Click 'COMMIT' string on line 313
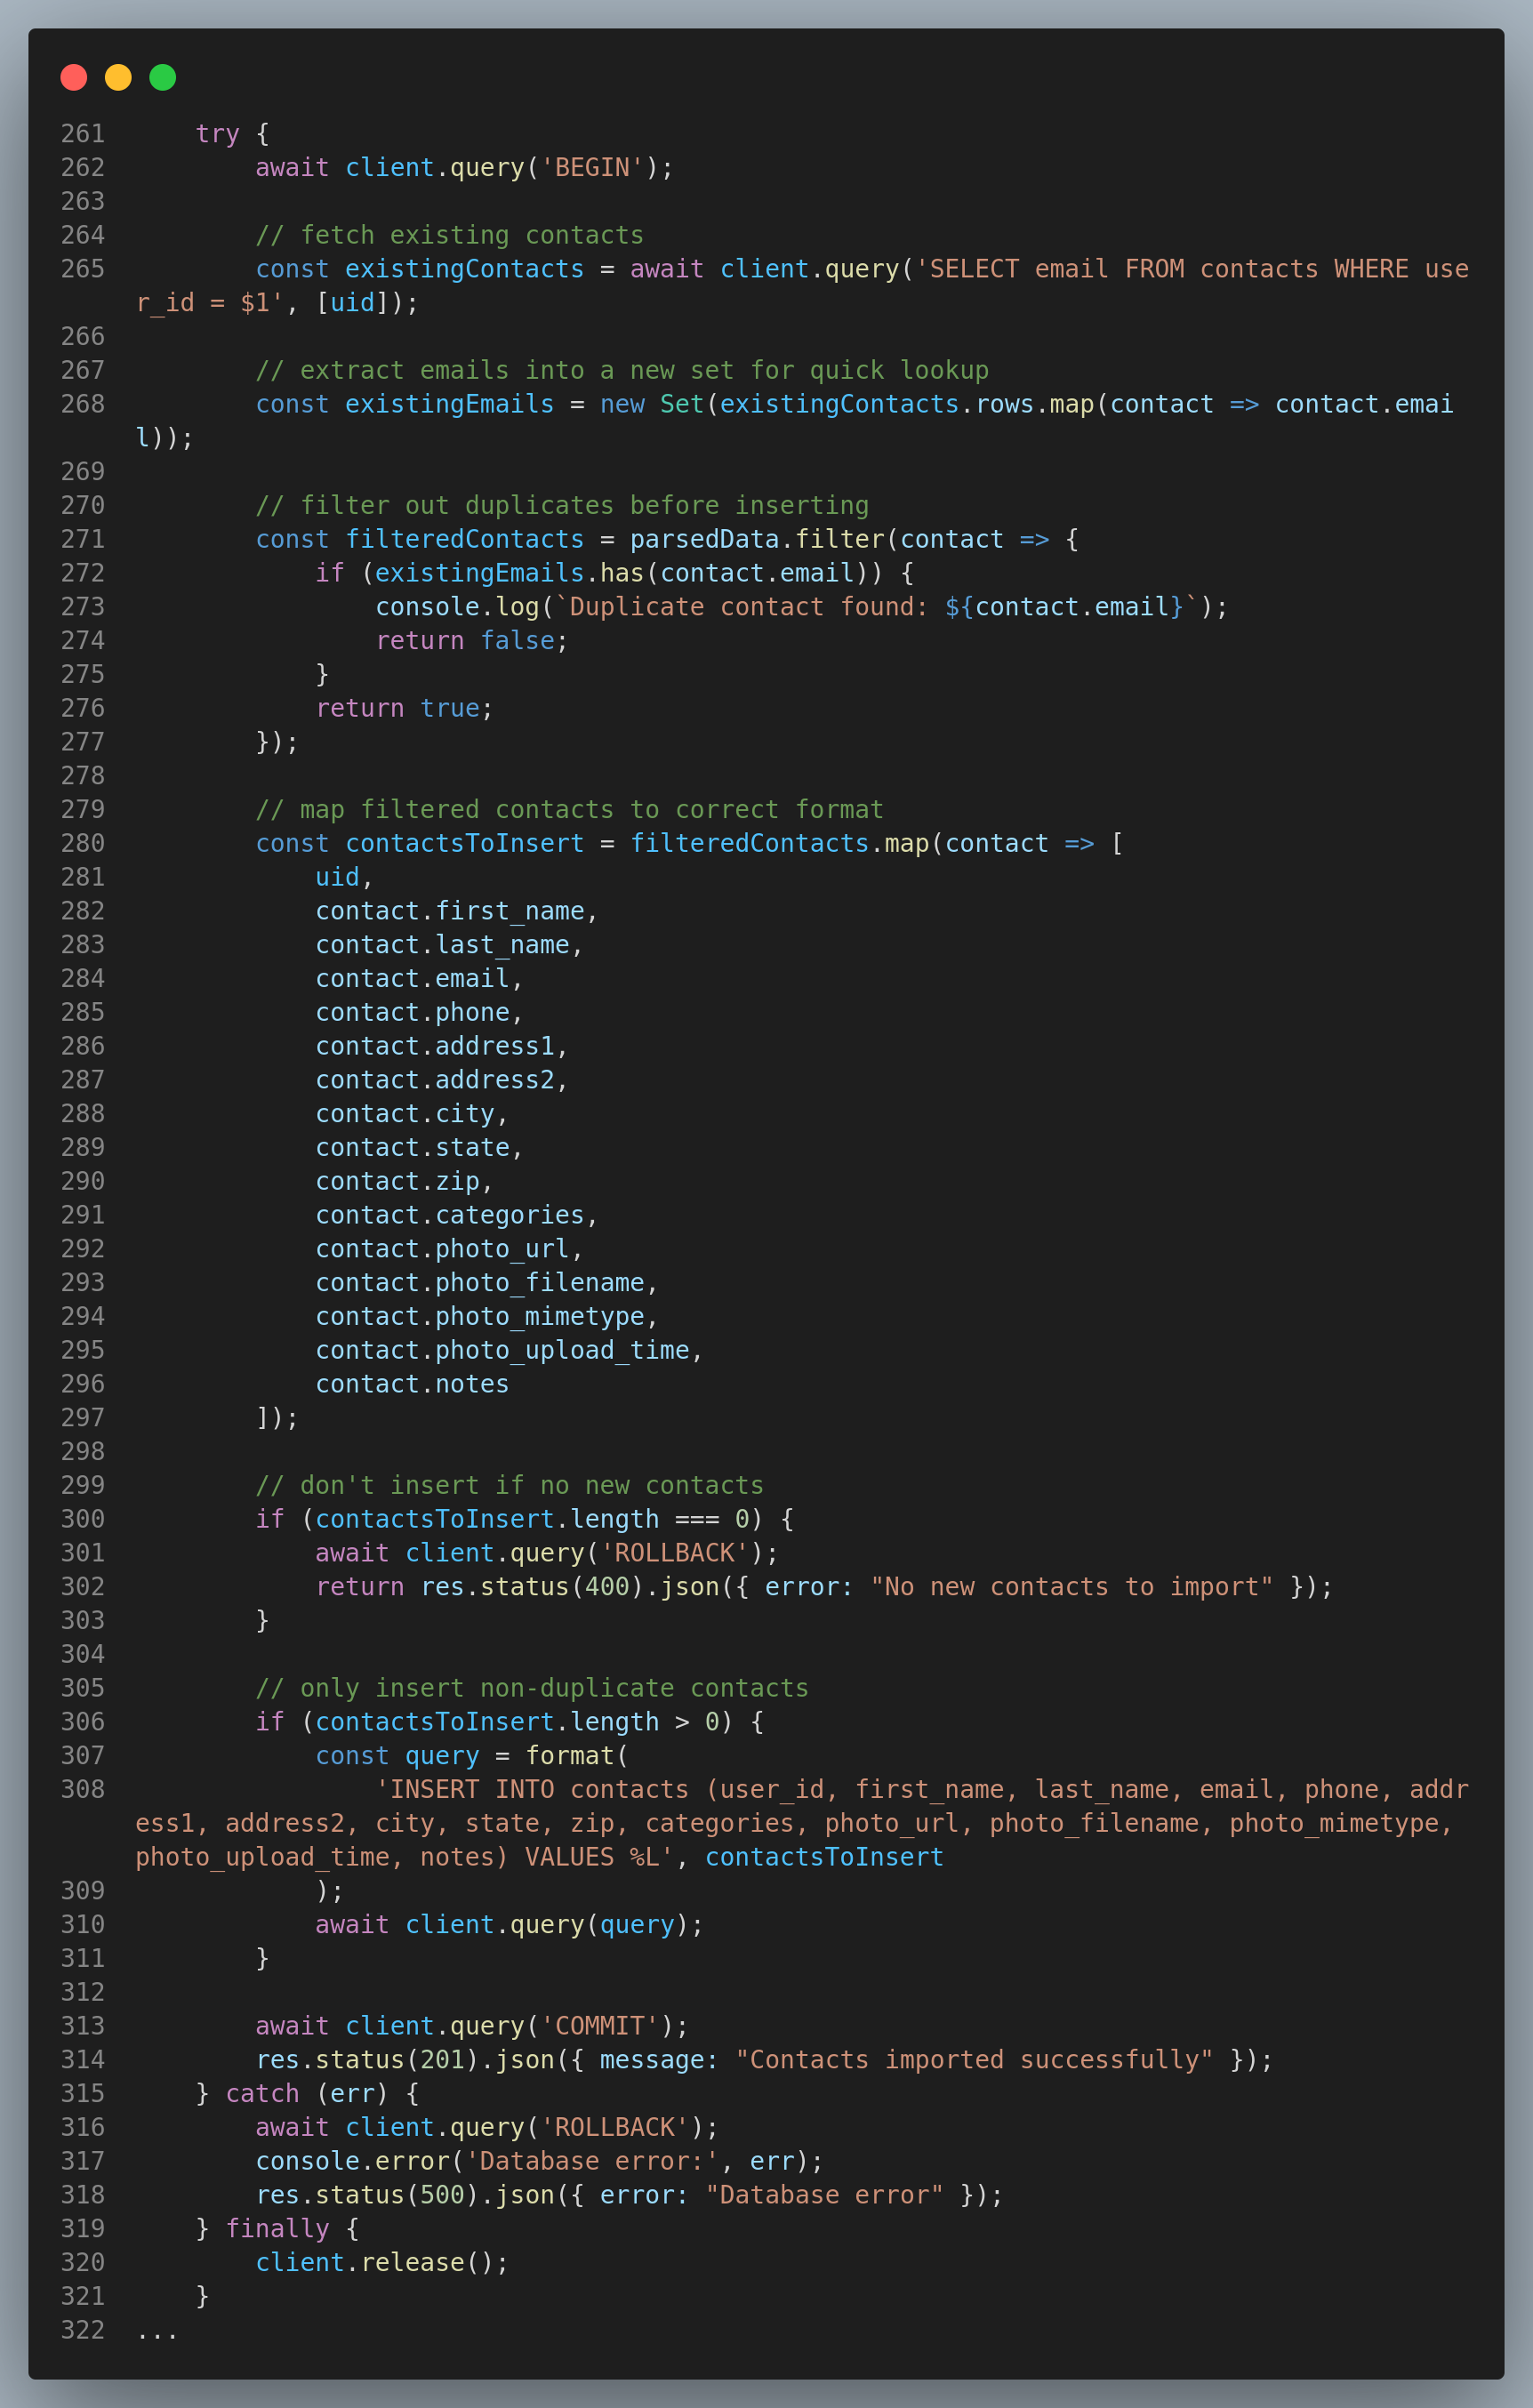1533x2408 pixels. [600, 2026]
